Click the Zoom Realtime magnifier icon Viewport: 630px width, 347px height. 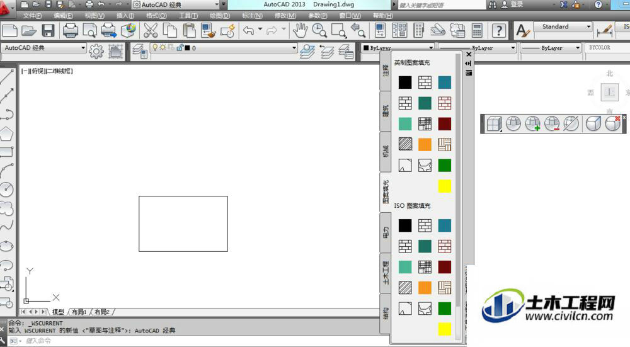pos(319,30)
